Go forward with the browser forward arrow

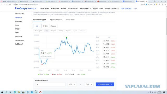point(4,4)
